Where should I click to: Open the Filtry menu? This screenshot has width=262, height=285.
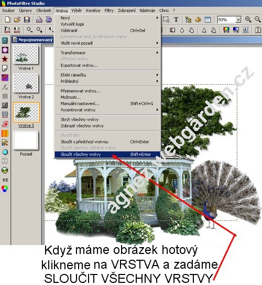(109, 11)
